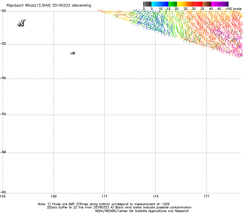The height and width of the screenshot is (213, 243).
Task: Click the '-54' latitude axis label
Action: pyautogui.click(x=3, y=78)
